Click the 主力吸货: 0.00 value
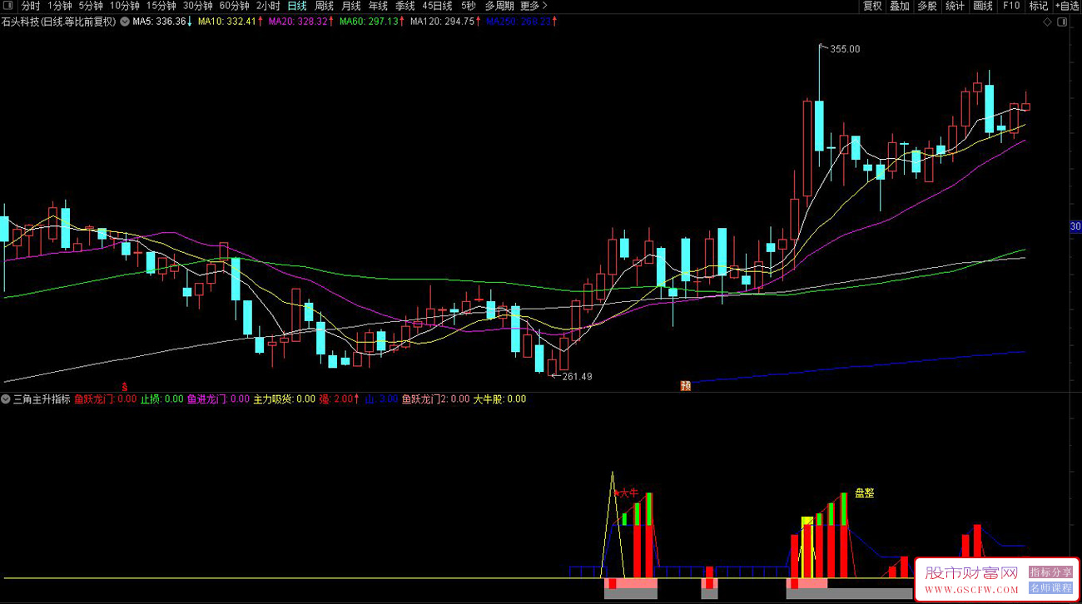Image resolution: width=1082 pixels, height=604 pixels. click(284, 399)
